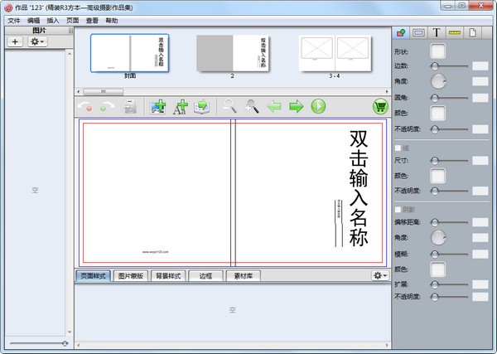497x354 pixels.
Task: Open the 编辑 menu
Action: point(33,21)
